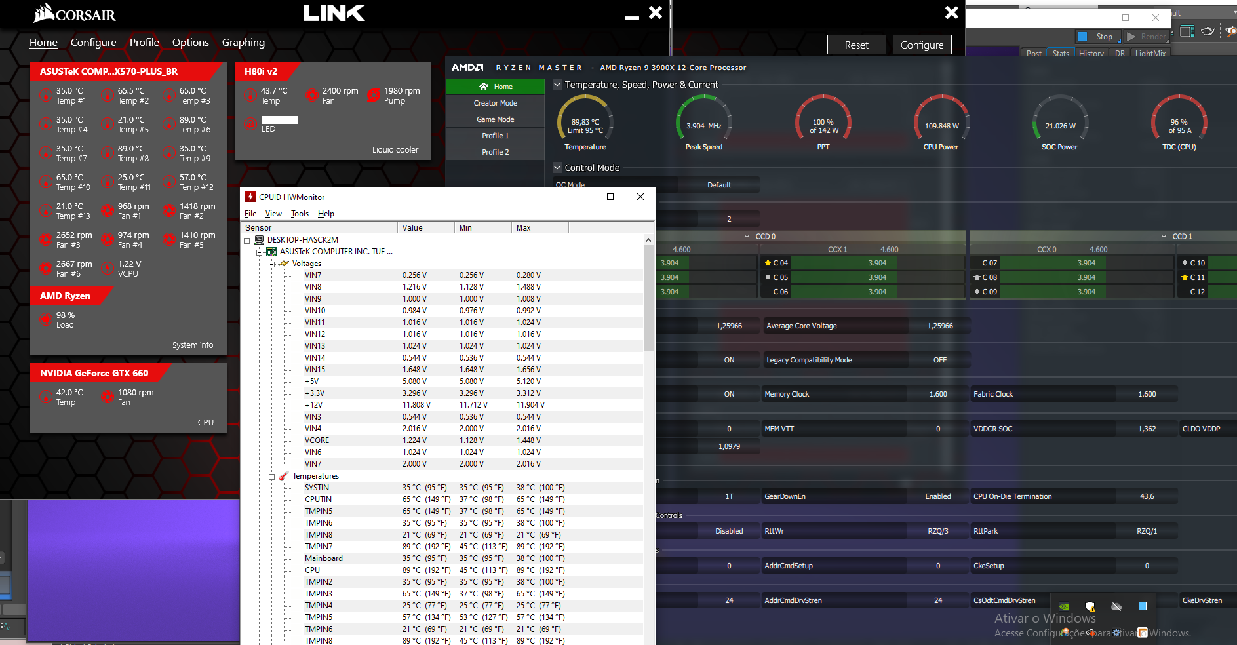Collapse the Control Mode section
Screen dimensions: 1237x645
pos(557,168)
